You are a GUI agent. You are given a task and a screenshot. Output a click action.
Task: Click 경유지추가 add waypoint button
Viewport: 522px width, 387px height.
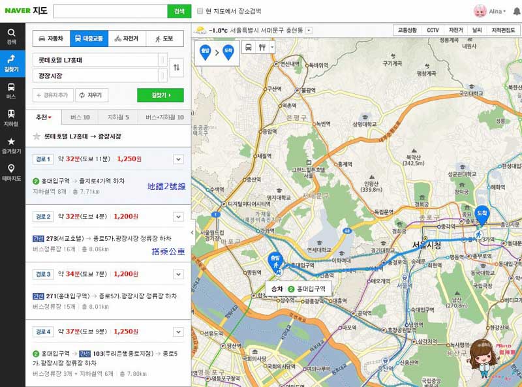point(53,95)
